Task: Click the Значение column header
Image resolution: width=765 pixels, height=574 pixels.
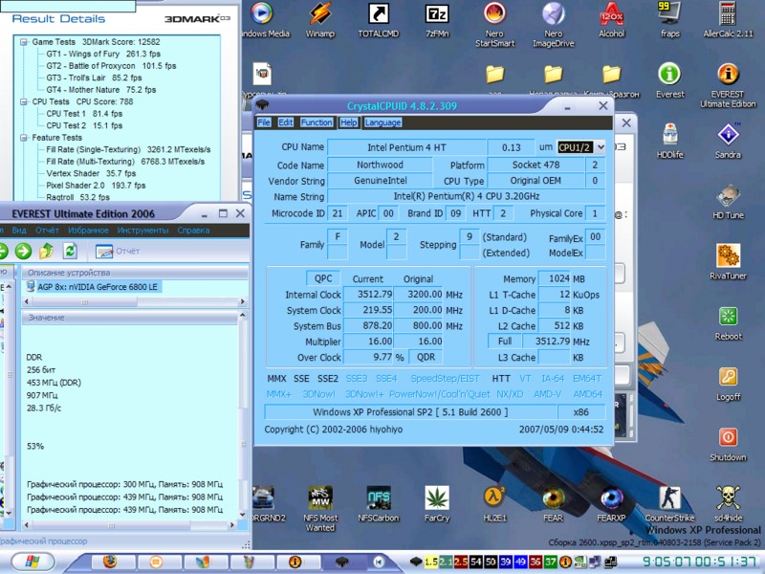Action: click(x=129, y=318)
